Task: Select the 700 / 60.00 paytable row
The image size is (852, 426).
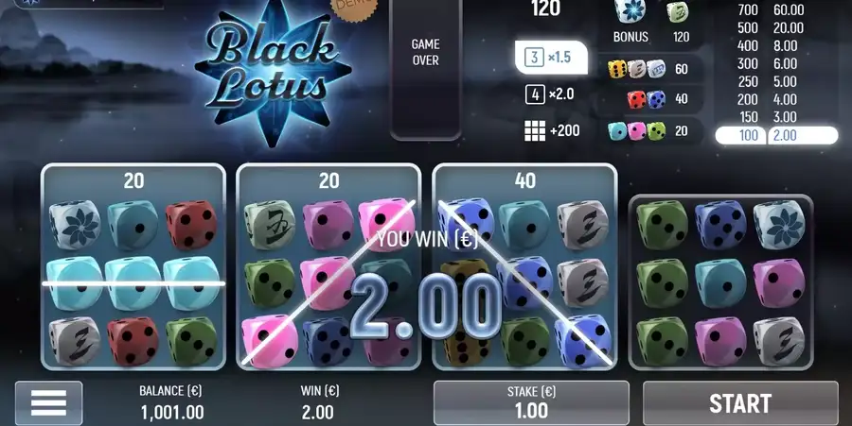Action: 771,9
